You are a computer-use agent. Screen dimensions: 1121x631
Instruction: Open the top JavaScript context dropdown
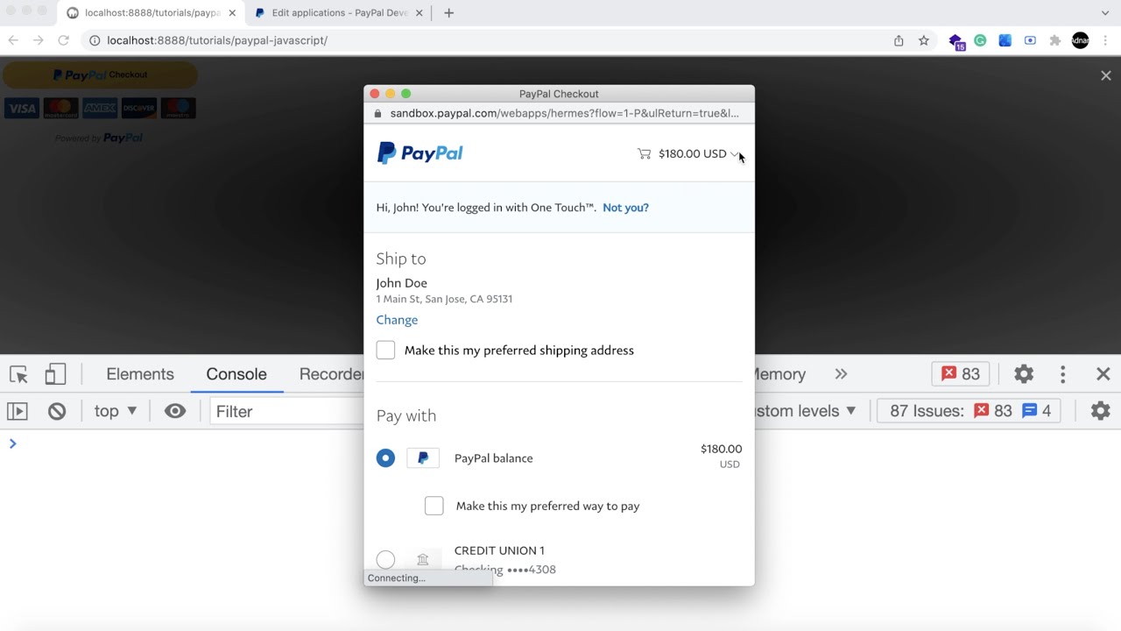(x=116, y=411)
